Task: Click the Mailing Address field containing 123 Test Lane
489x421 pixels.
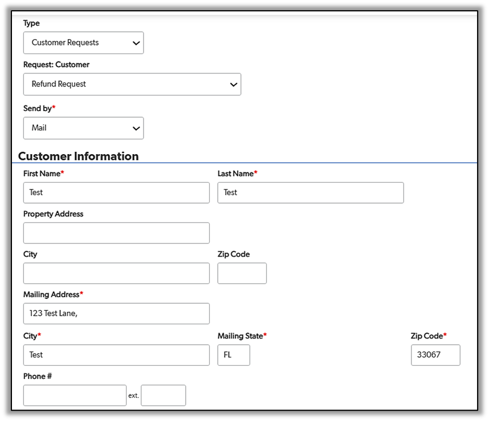Action: pos(116,314)
